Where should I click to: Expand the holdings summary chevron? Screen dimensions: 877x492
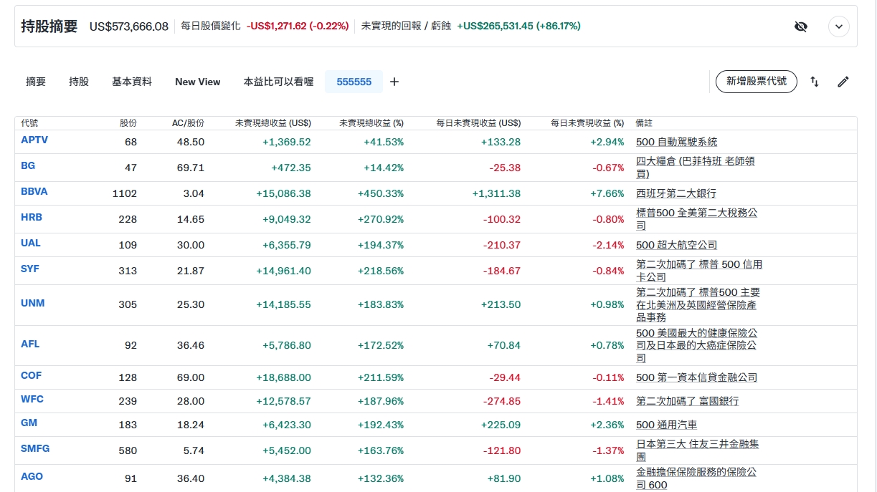[x=839, y=26]
